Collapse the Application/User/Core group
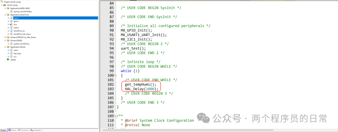Screen dimensions: 338x132 tap(5, 15)
